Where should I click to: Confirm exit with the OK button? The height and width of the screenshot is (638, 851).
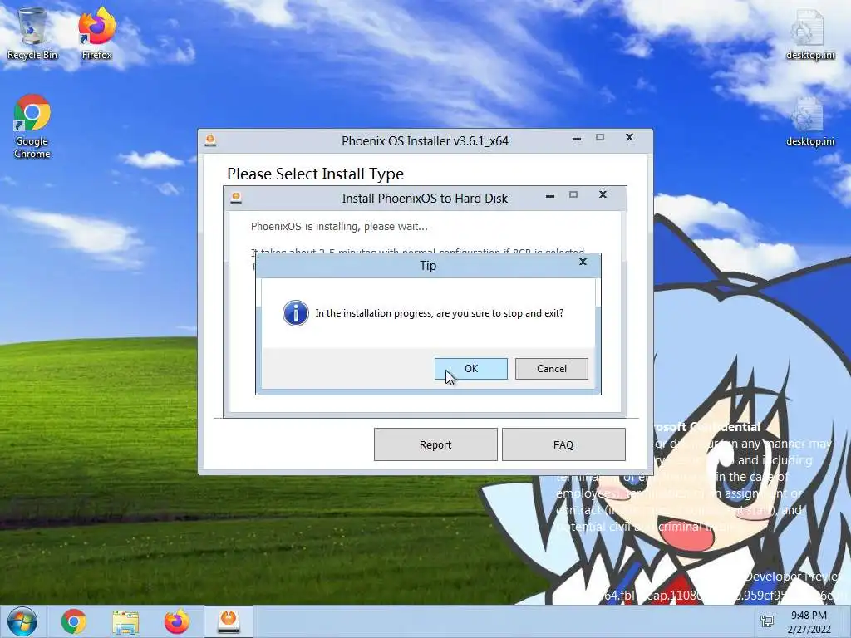[x=470, y=368]
